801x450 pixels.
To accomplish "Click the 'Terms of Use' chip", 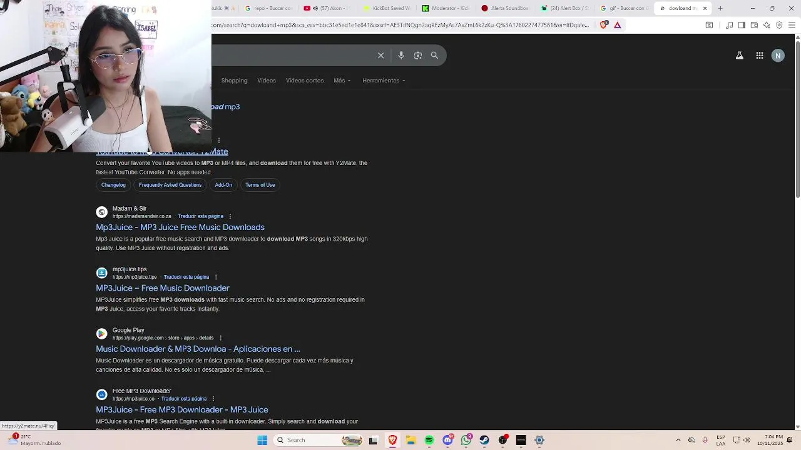I will [260, 185].
